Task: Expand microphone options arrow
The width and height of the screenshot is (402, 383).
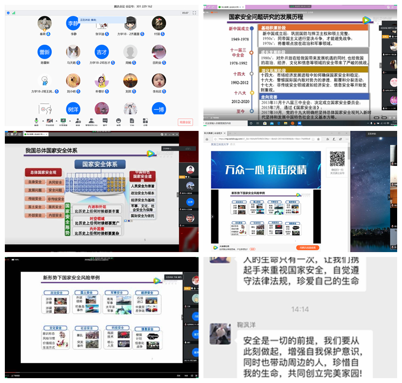Action: pyautogui.click(x=42, y=120)
